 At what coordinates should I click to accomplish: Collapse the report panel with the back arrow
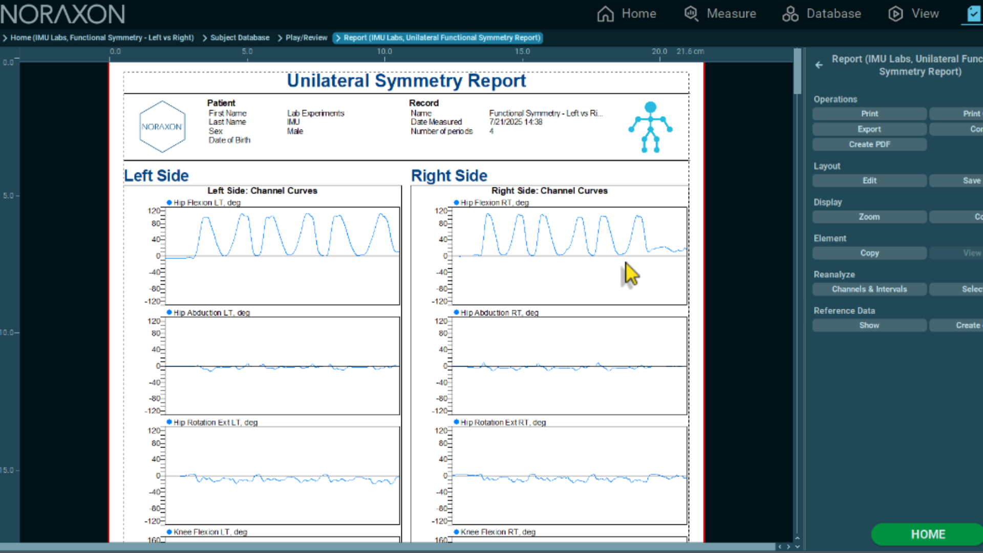point(819,65)
